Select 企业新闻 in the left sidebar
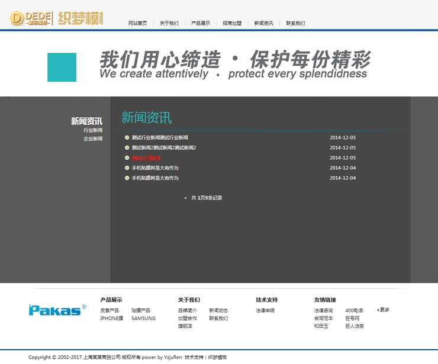438x364 pixels. point(93,138)
